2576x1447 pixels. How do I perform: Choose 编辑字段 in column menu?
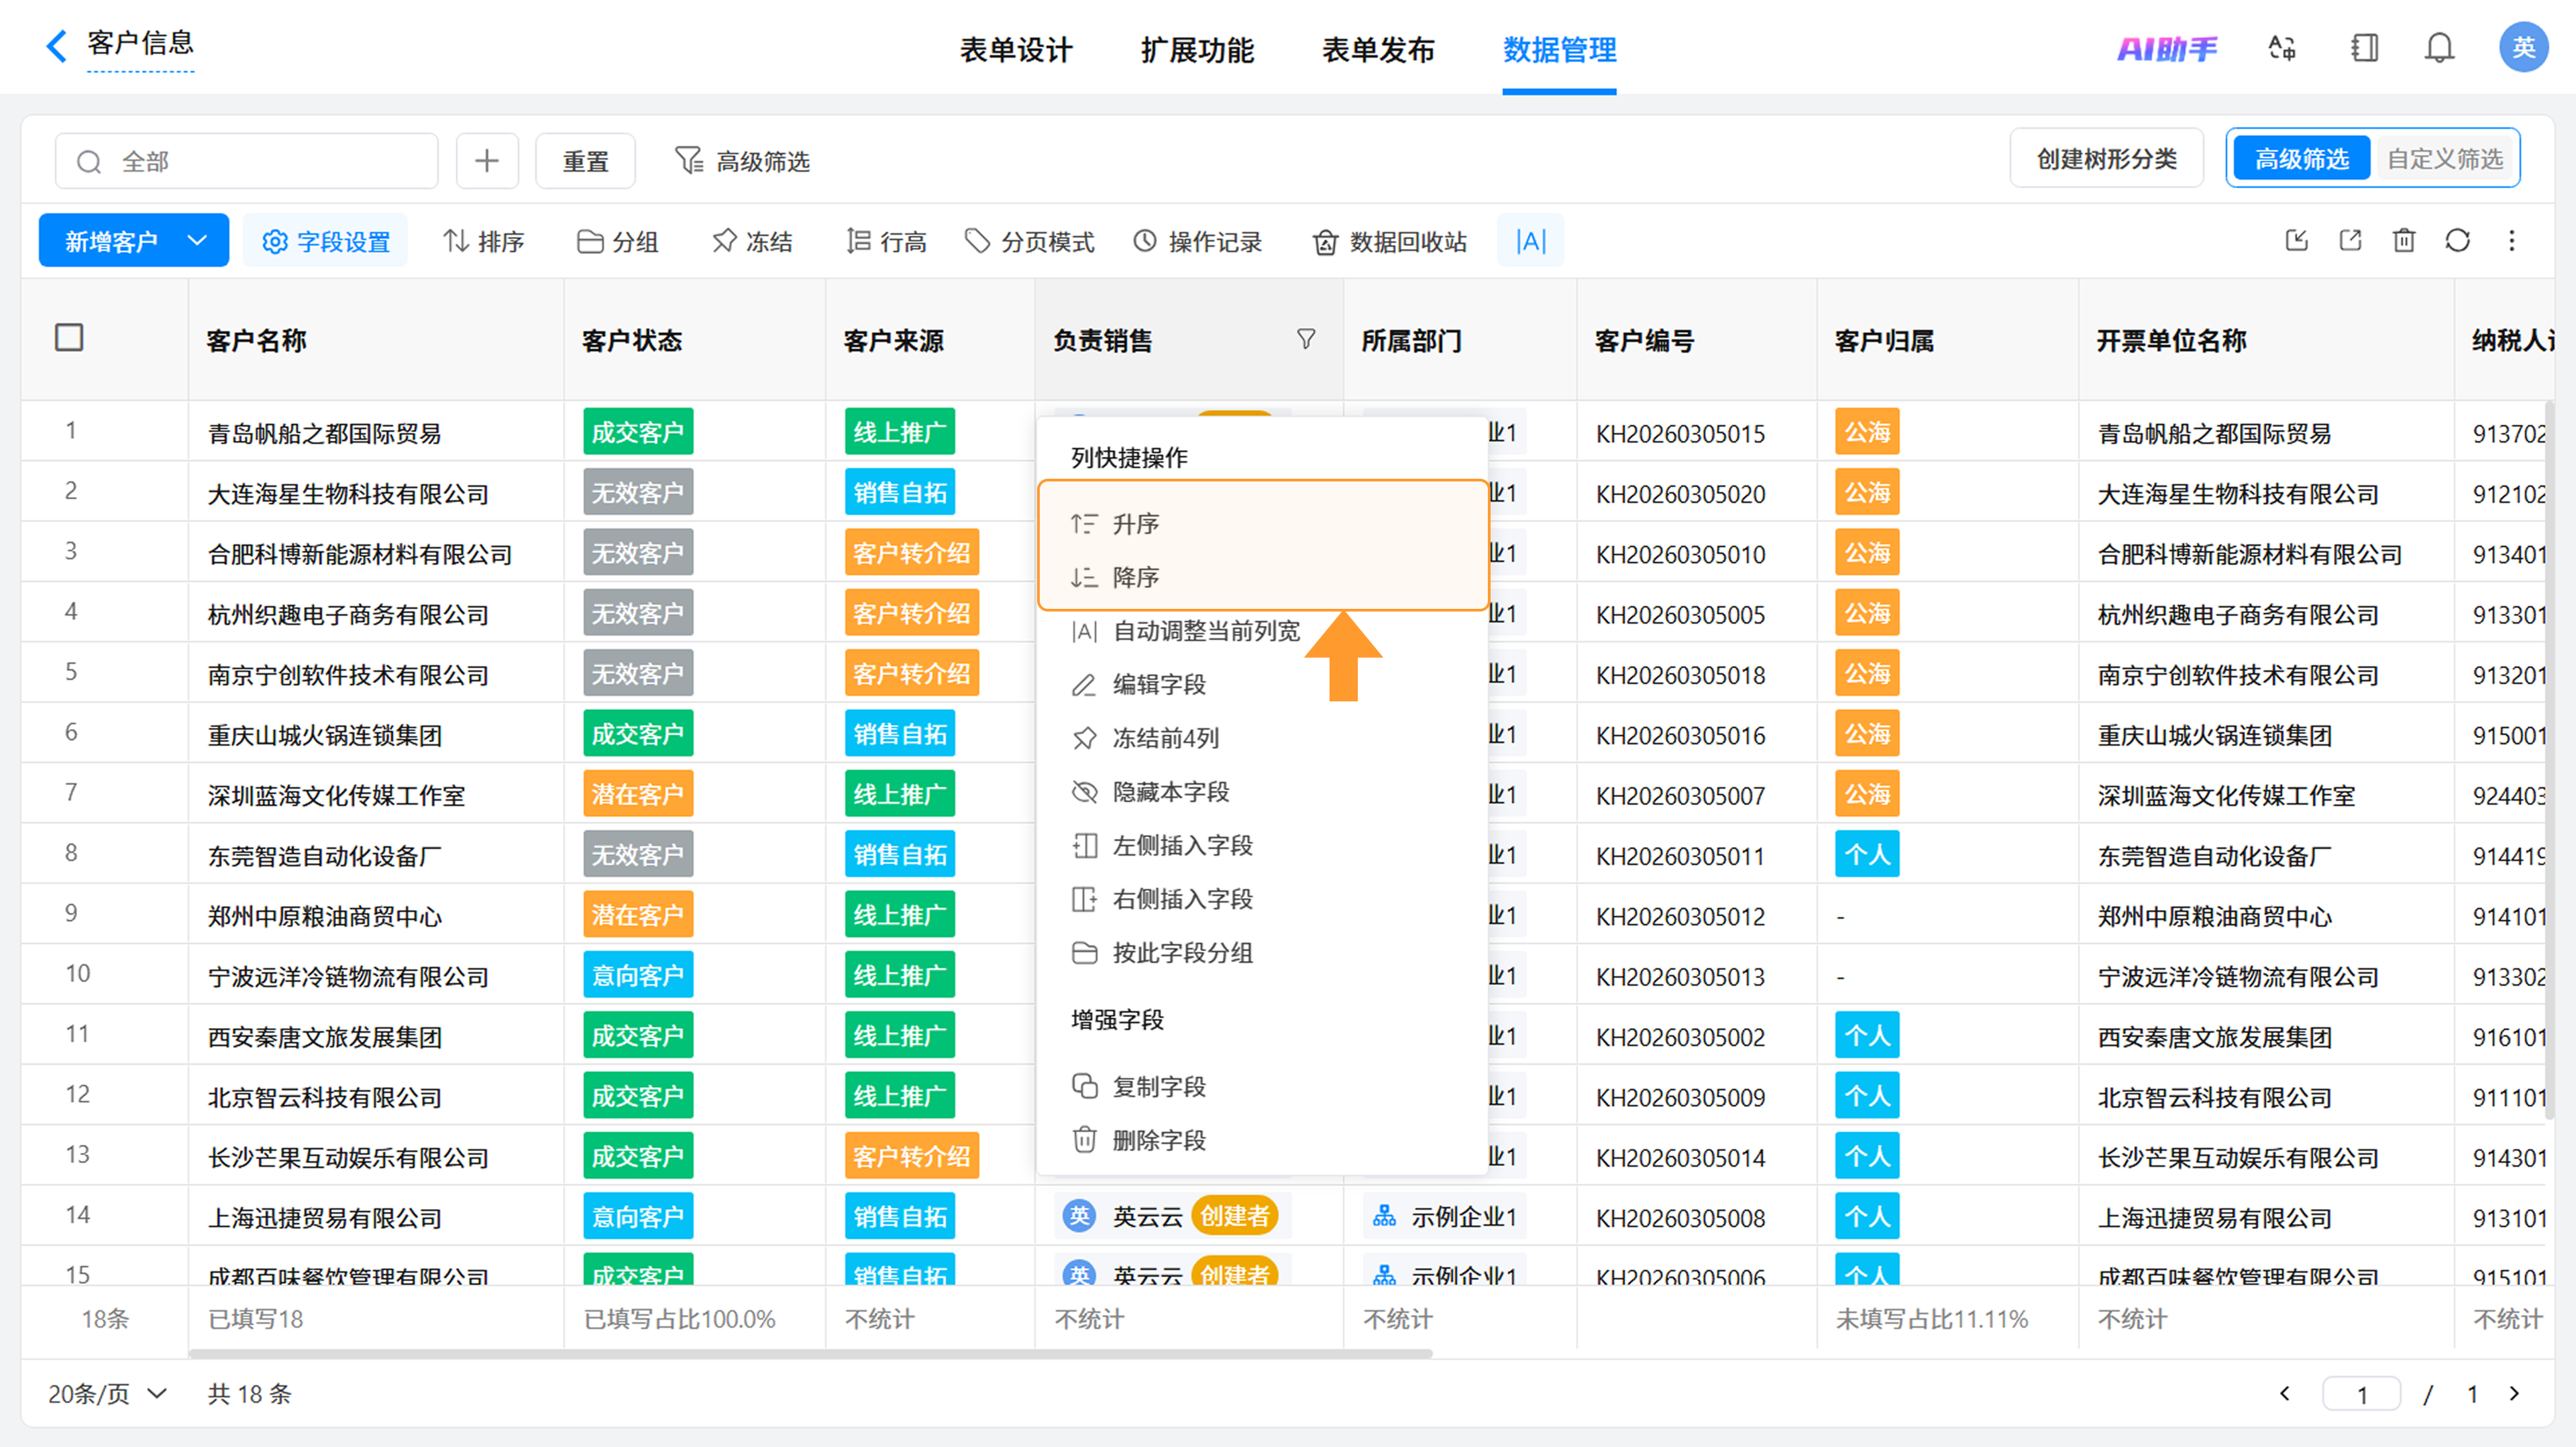click(x=1263, y=685)
